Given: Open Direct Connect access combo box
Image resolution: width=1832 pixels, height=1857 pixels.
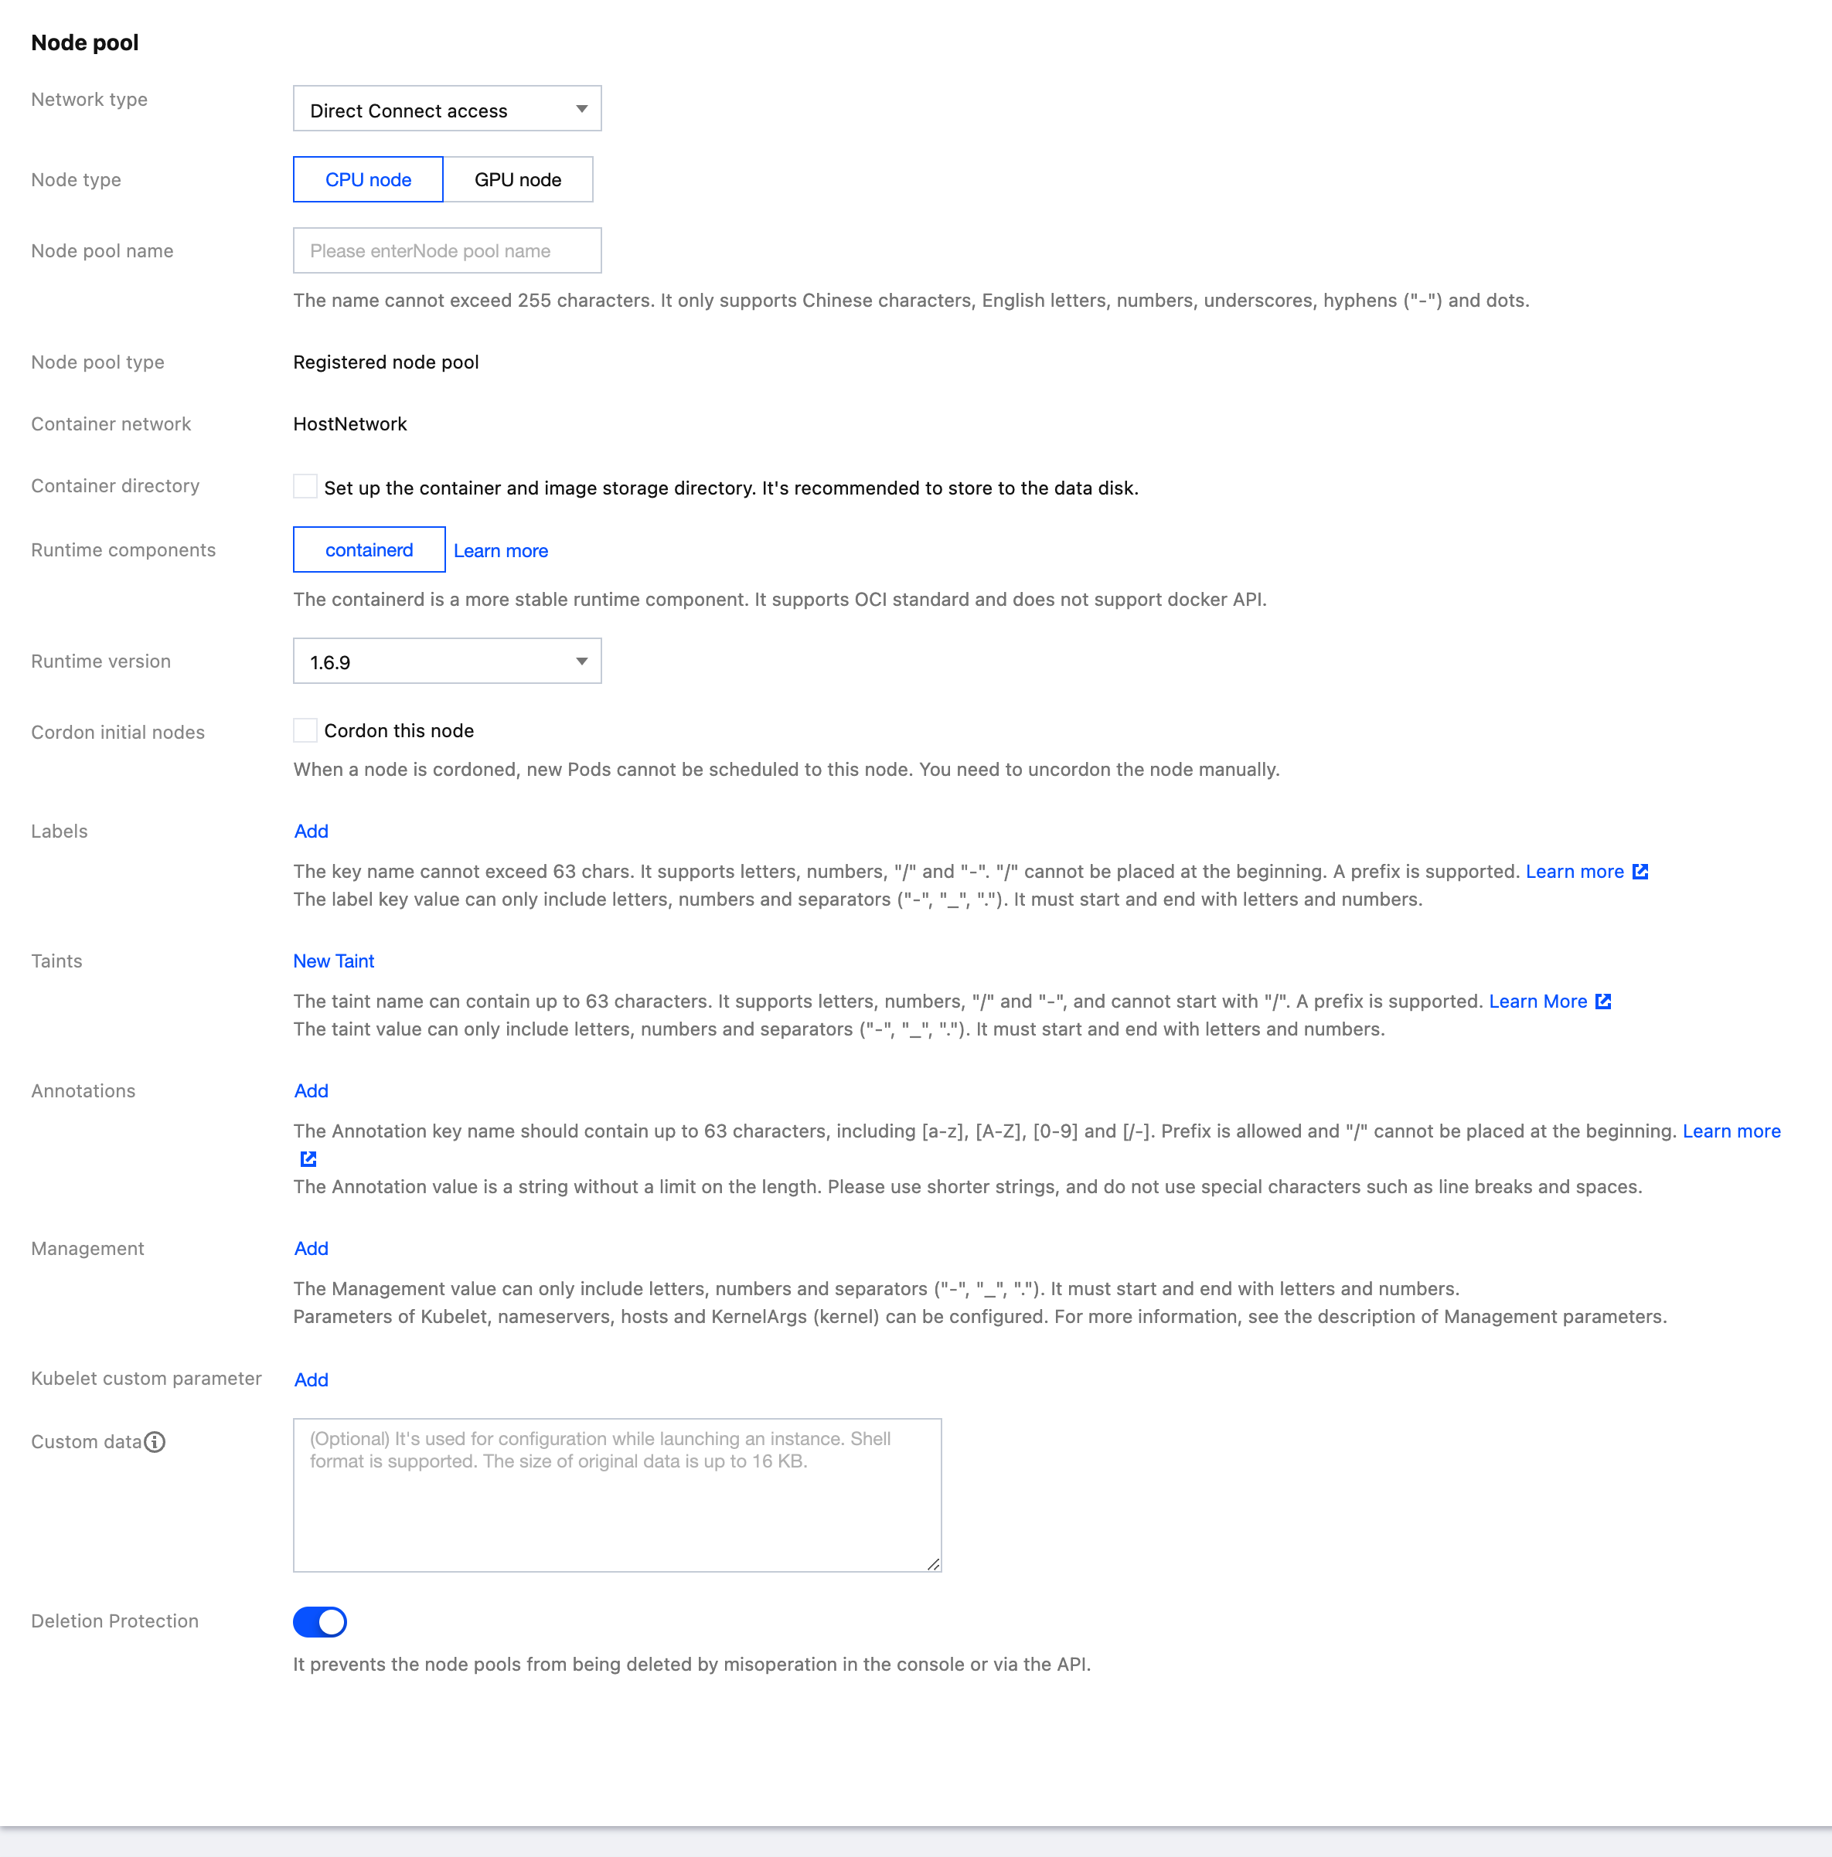Looking at the screenshot, I should click(446, 110).
